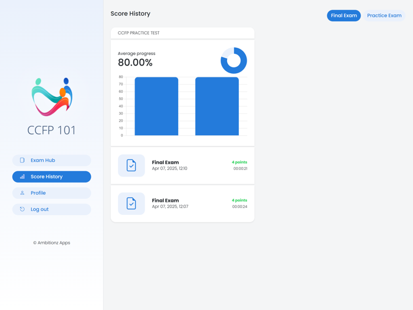Go to the Profile page
This screenshot has width=413, height=310.
52,193
